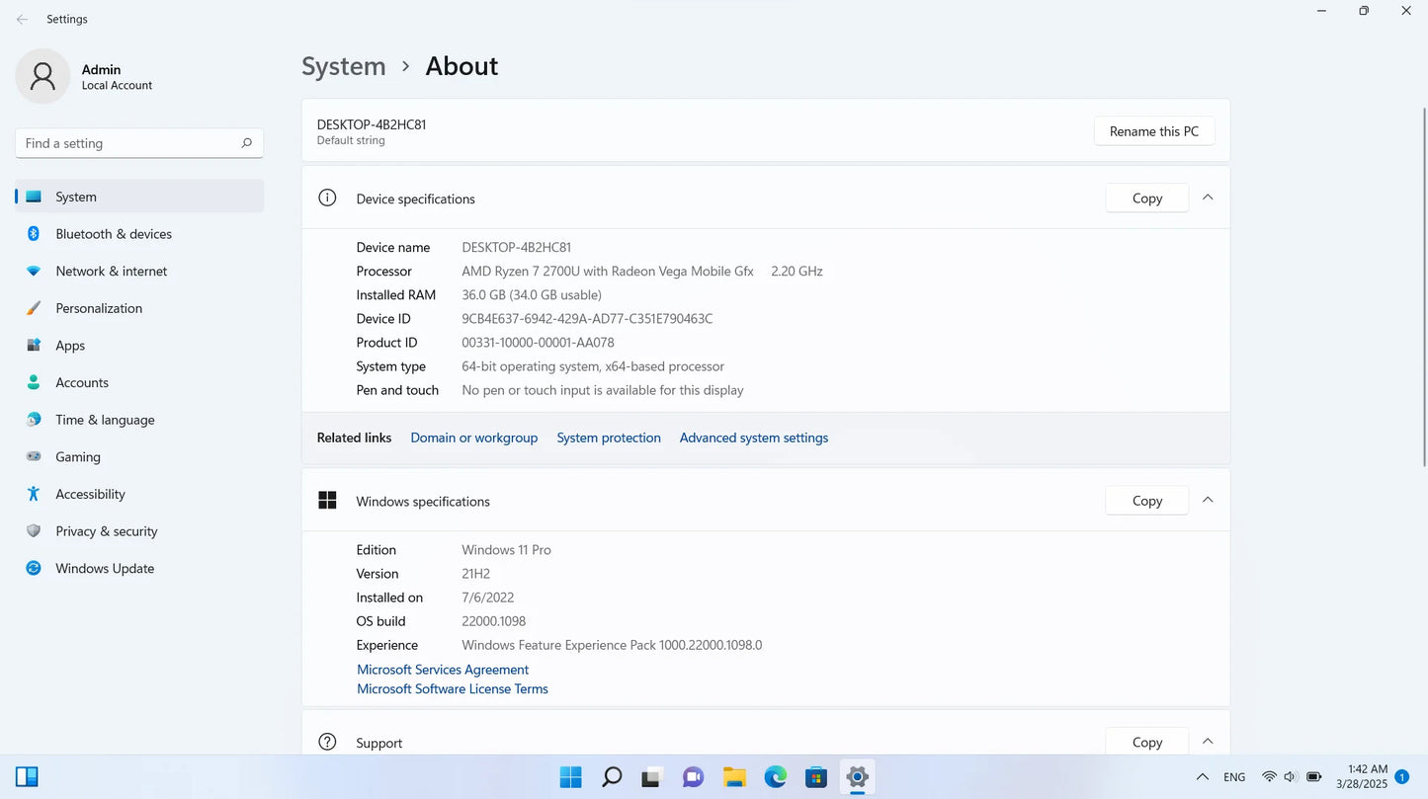
Task: Open the About breadcrumb System link
Action: pos(343,65)
